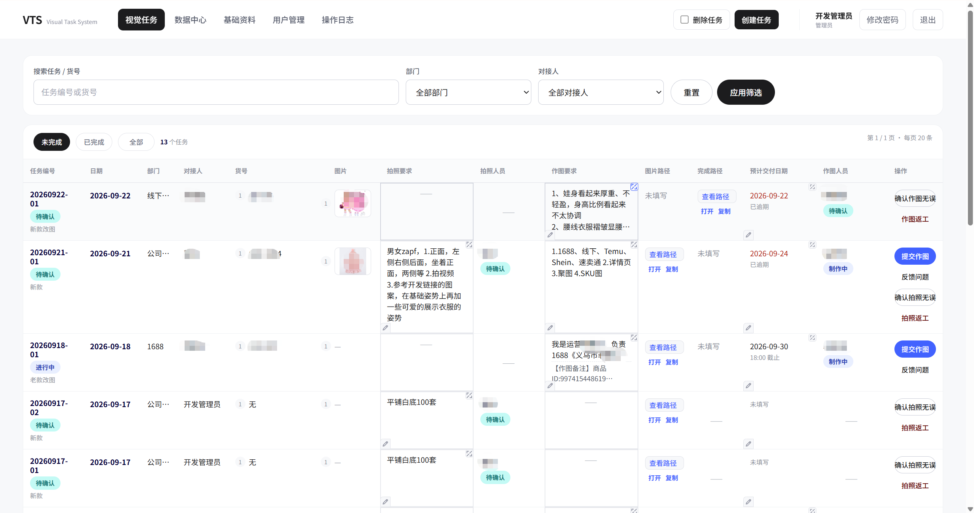Screen dimensions: 974x513
Task: Go to 数据中心 menu
Action: pyautogui.click(x=190, y=20)
